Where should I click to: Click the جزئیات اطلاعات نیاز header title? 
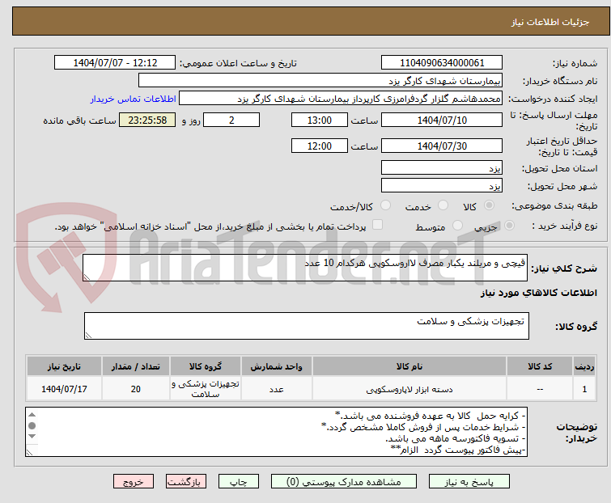click(x=550, y=22)
